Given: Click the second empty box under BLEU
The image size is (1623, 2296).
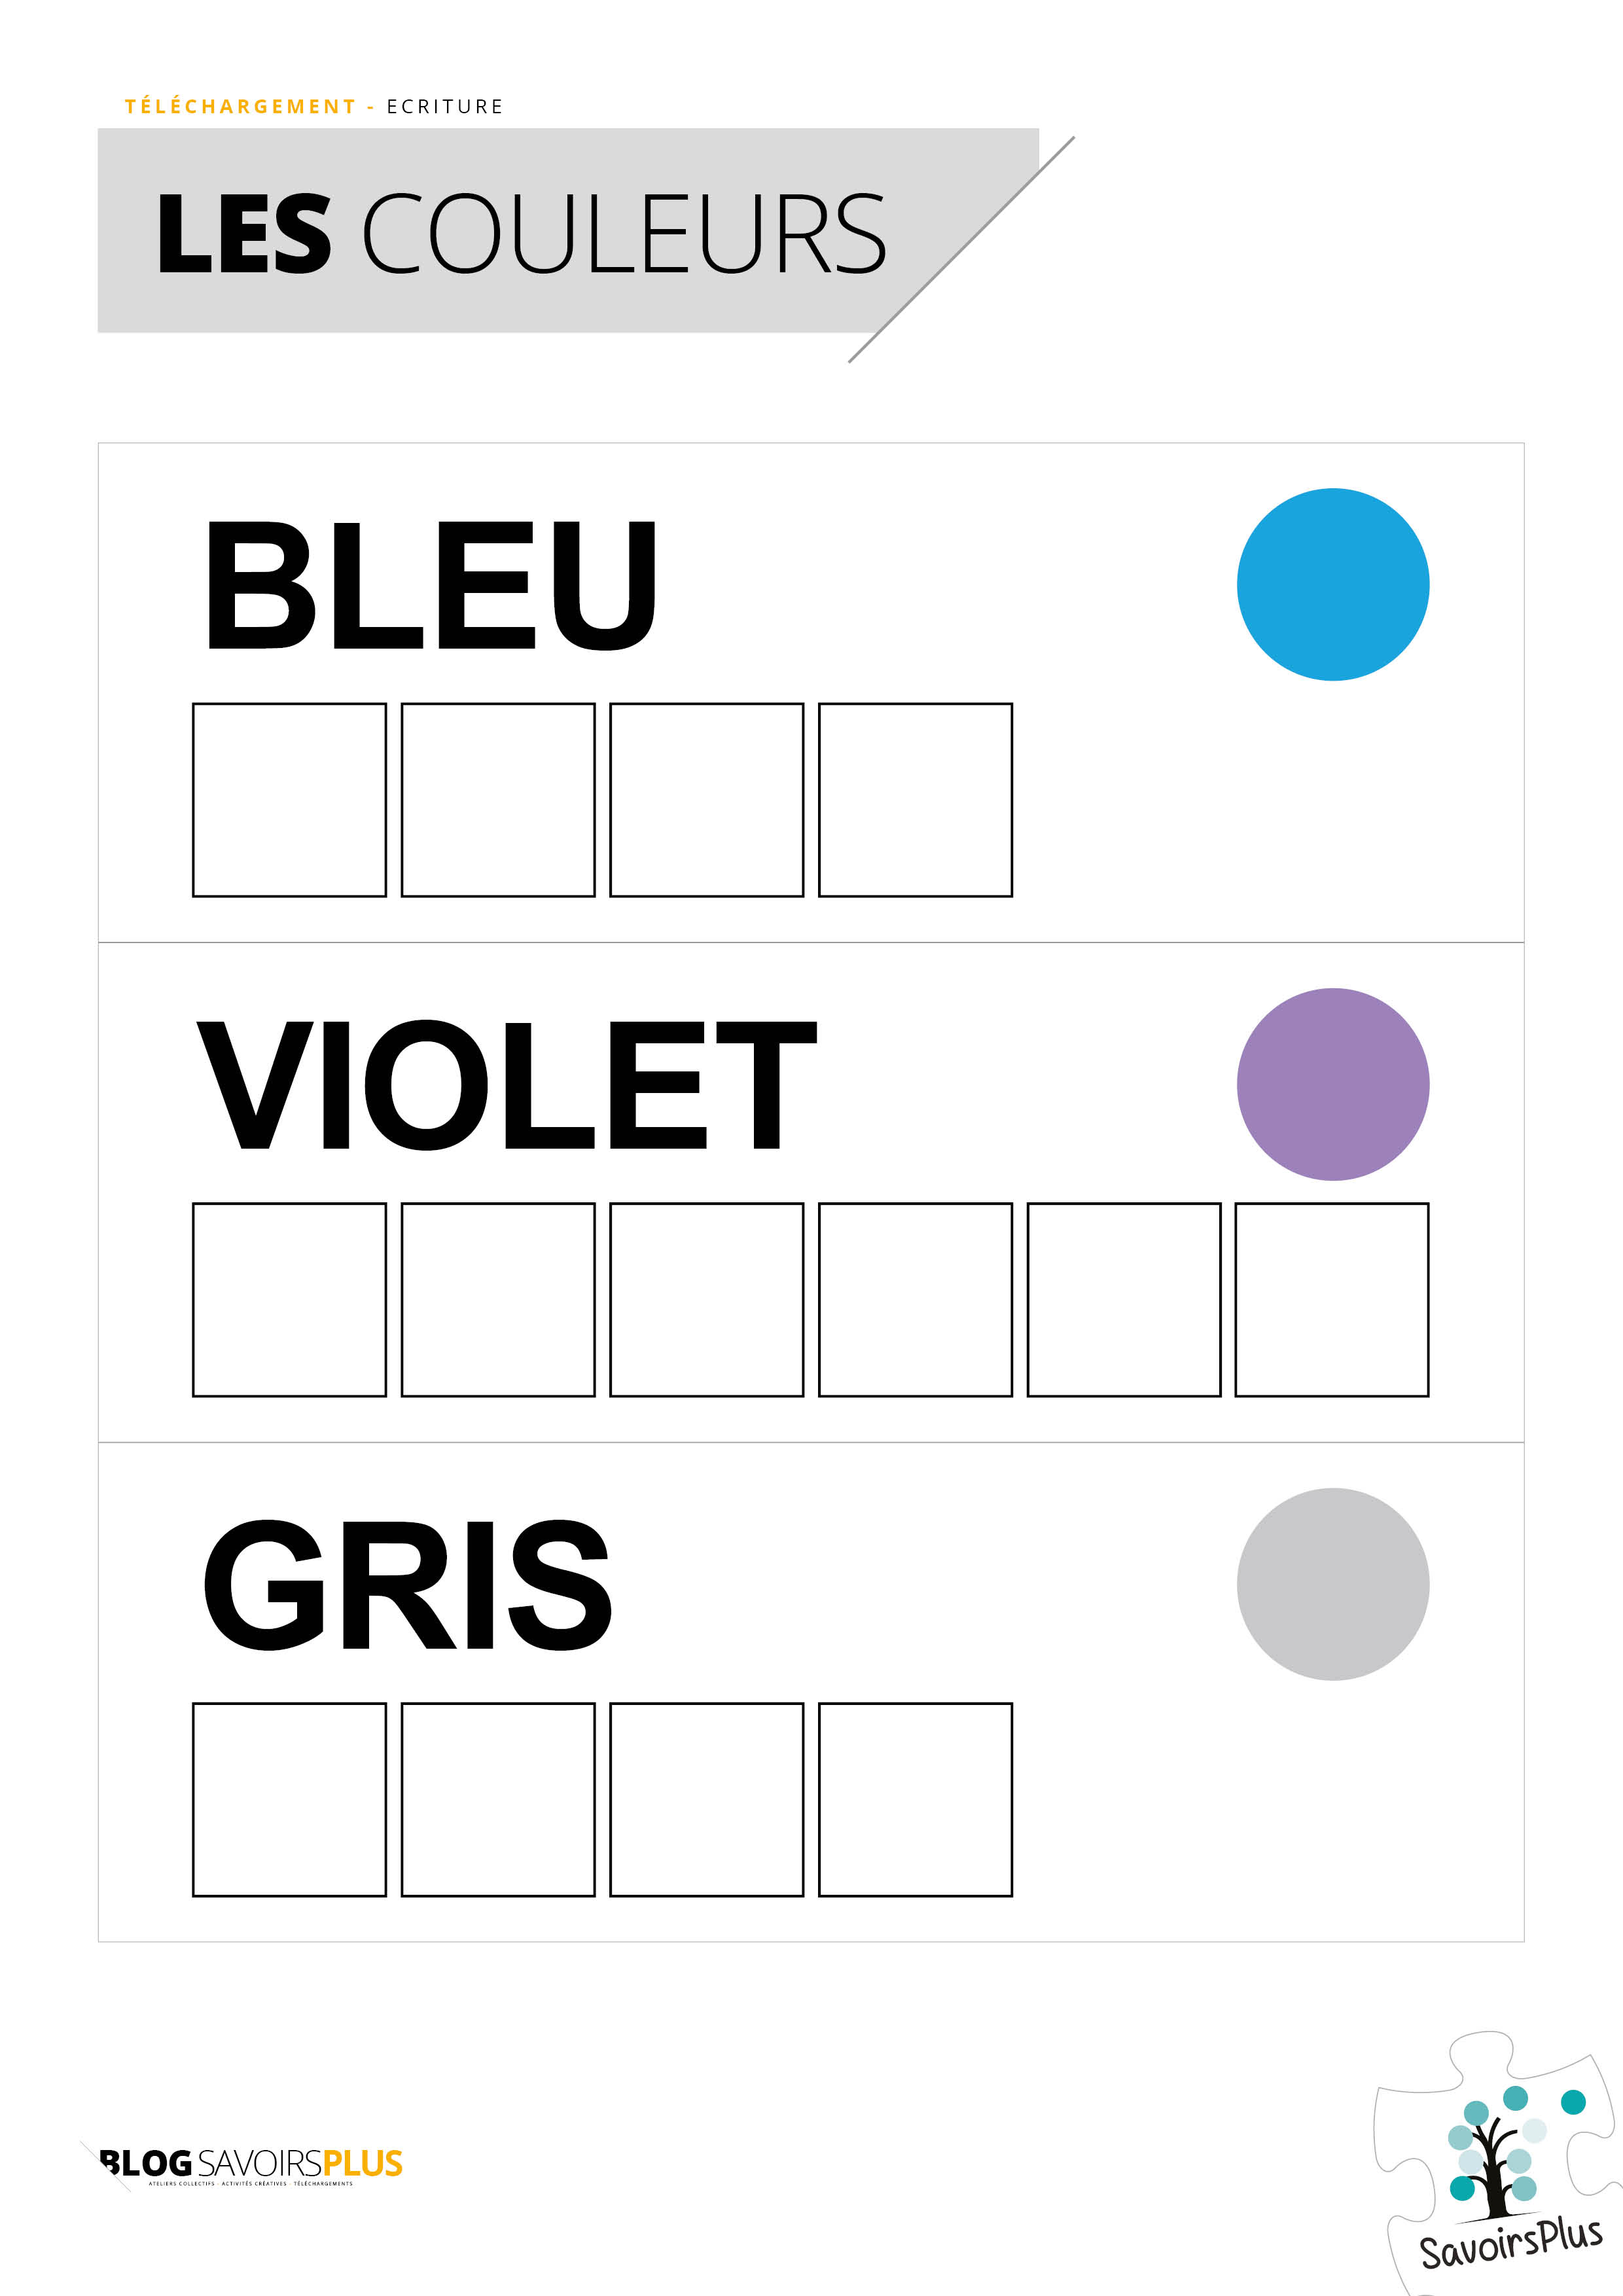Looking at the screenshot, I should tap(498, 800).
